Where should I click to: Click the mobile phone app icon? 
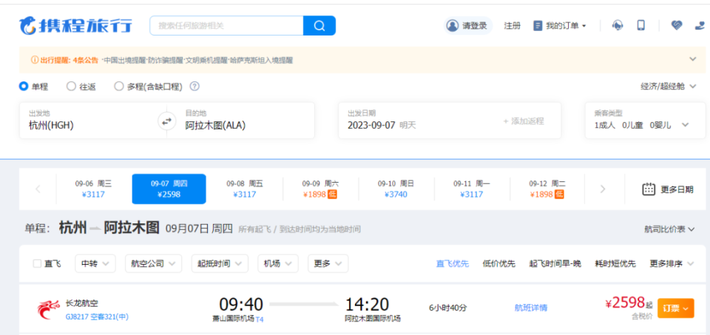[640, 25]
